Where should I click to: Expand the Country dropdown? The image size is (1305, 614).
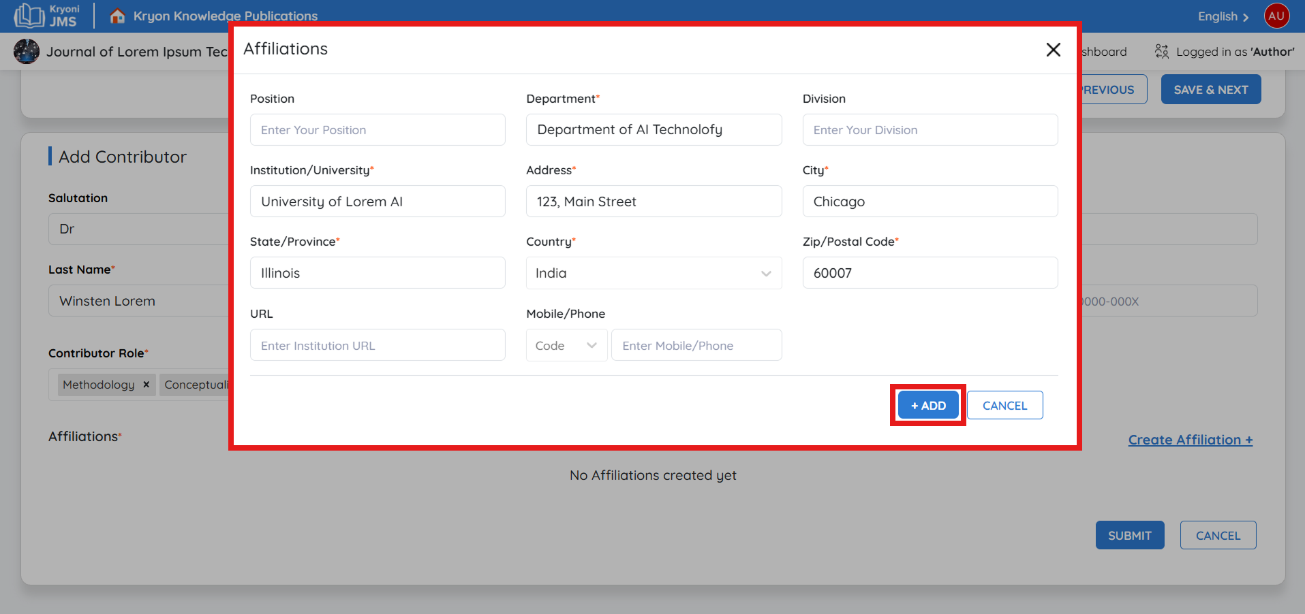click(654, 273)
